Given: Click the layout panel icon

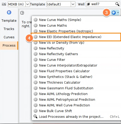Looking at the screenshot, I should (x=22, y=13).
